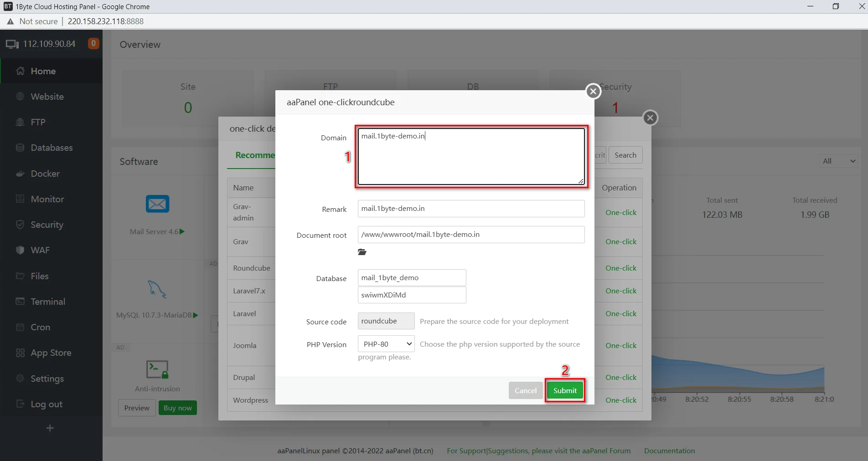Screen dimensions: 868x461
Task: Click the Cancel button in the dialog
Action: [526, 390]
